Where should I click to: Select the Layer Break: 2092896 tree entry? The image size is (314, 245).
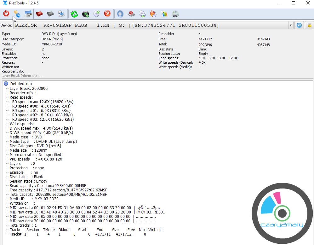(x=28, y=89)
